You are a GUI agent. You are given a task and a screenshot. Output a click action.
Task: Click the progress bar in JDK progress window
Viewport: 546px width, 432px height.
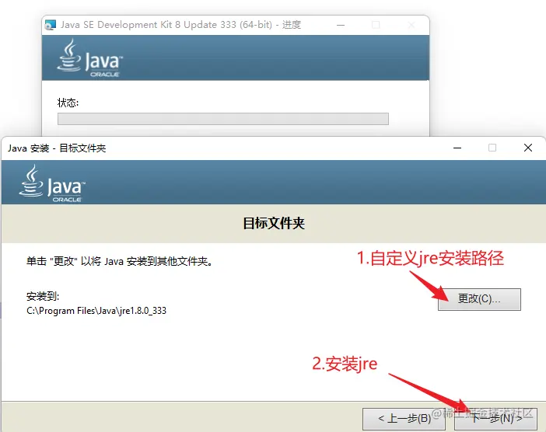(x=223, y=119)
